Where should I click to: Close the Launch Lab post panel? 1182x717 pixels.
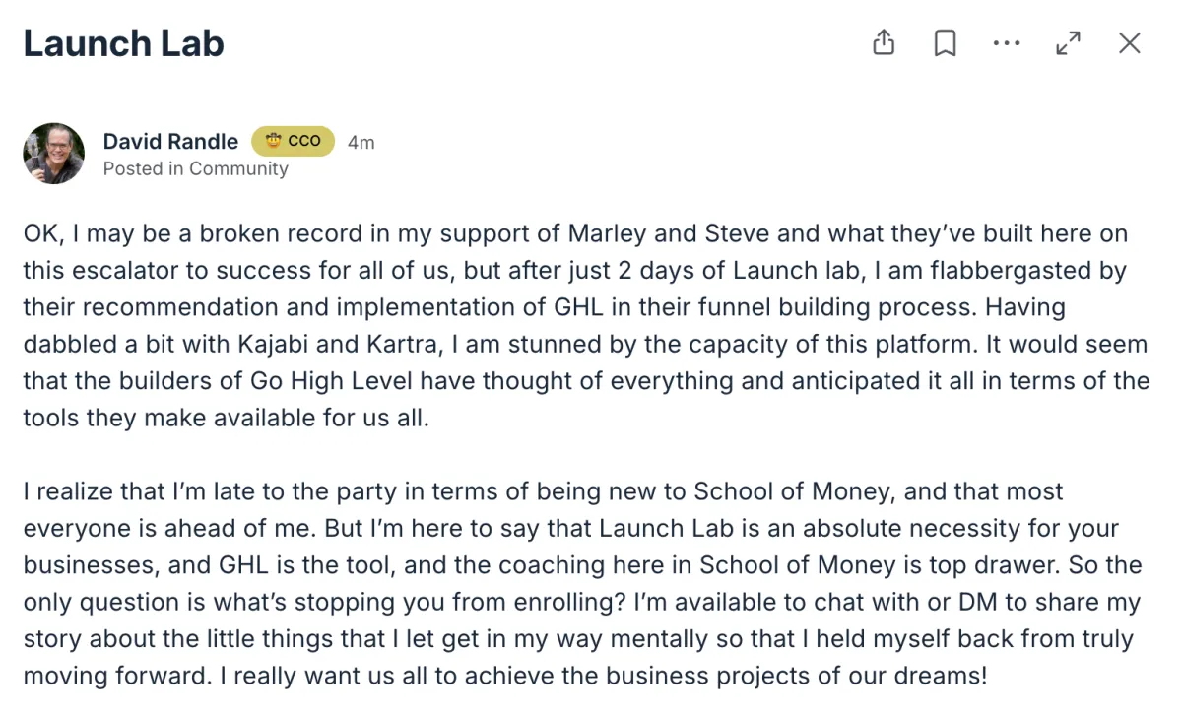pyautogui.click(x=1129, y=43)
